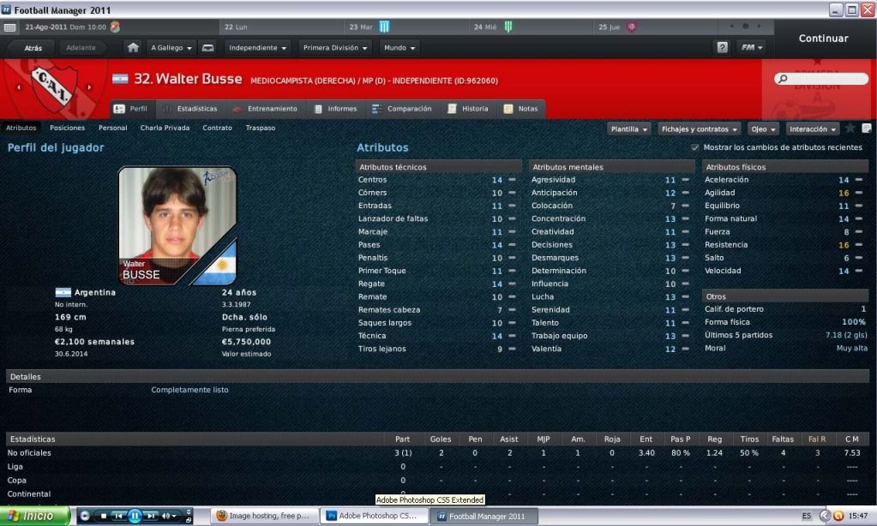Click Walter Busse's player photo

177,225
